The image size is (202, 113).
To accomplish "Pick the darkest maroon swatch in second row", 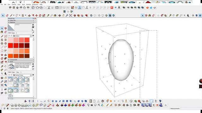I will point(27,46).
